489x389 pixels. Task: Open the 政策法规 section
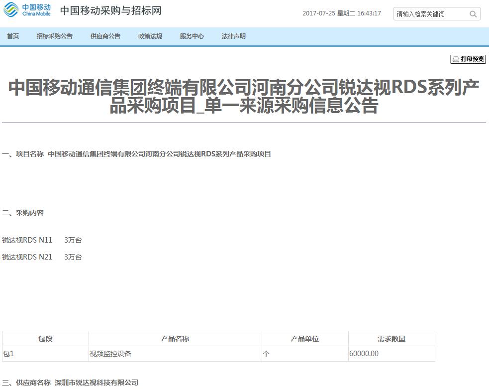(150, 36)
